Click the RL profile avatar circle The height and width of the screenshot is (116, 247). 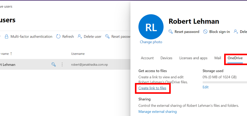151,27
